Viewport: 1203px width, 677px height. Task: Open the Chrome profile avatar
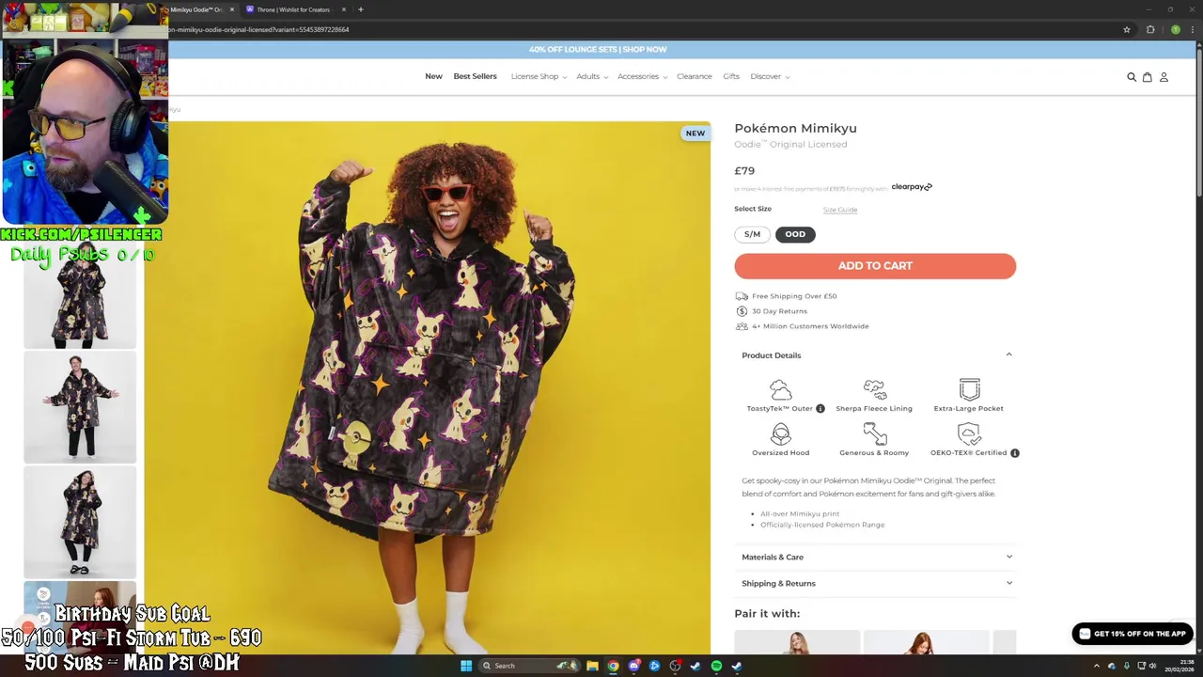click(1176, 29)
